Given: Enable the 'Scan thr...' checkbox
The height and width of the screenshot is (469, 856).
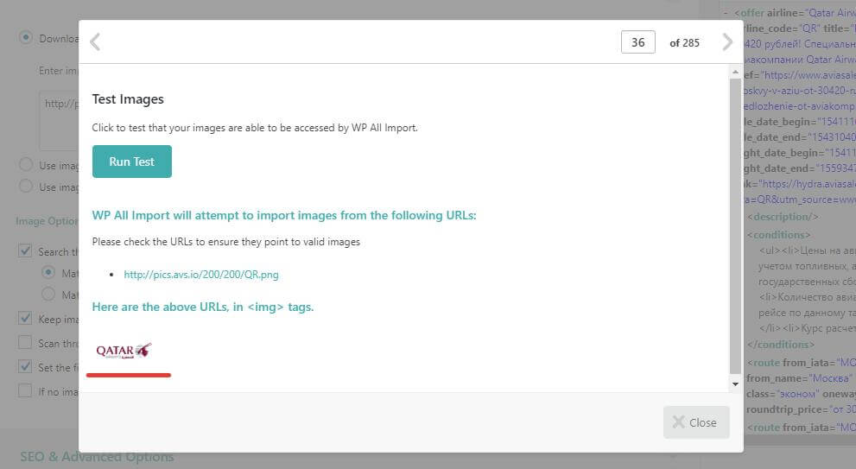Looking at the screenshot, I should click(26, 343).
